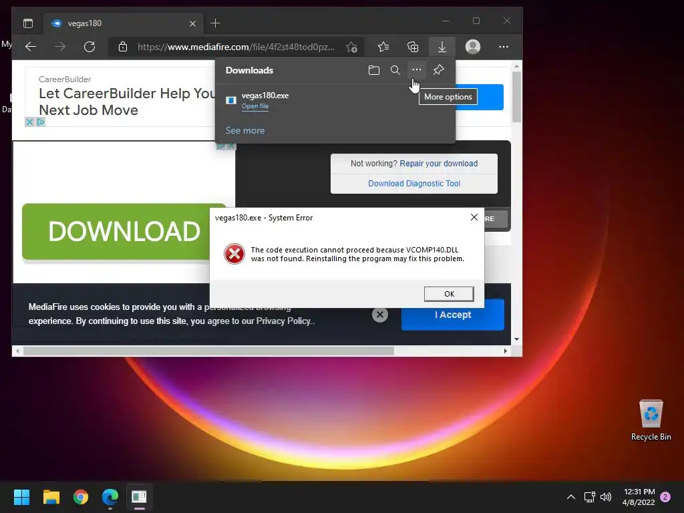This screenshot has width=684, height=513.
Task: Open More options in Downloads panel
Action: pyautogui.click(x=417, y=69)
